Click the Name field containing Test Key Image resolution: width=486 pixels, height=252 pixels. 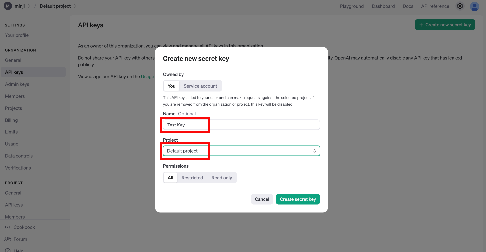pos(242,125)
